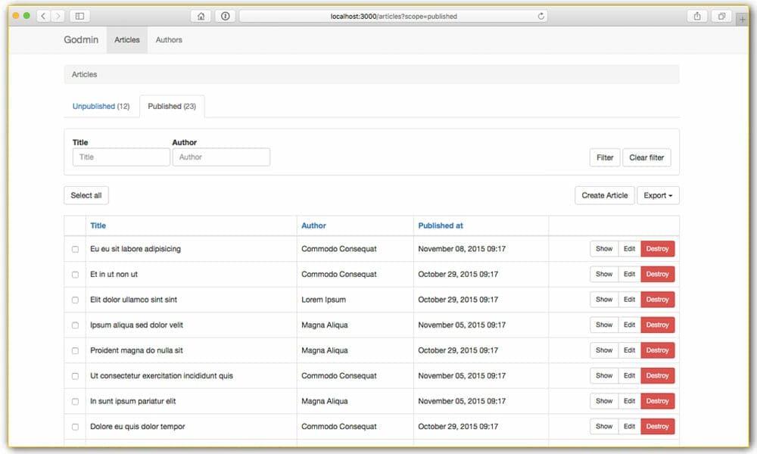The width and height of the screenshot is (757, 454).
Task: Click the page info icon beside the address bar
Action: 225,15
